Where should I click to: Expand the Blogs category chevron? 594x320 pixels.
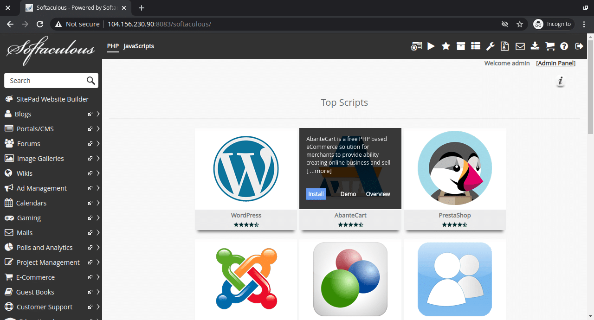[98, 114]
